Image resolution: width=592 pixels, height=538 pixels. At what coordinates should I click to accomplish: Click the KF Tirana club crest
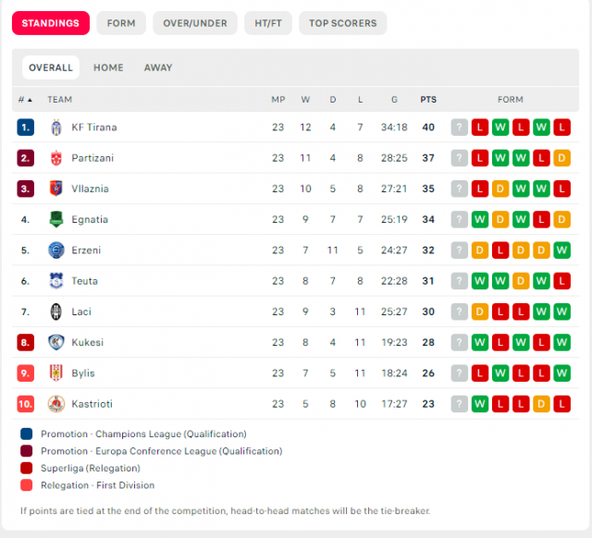pyautogui.click(x=56, y=128)
